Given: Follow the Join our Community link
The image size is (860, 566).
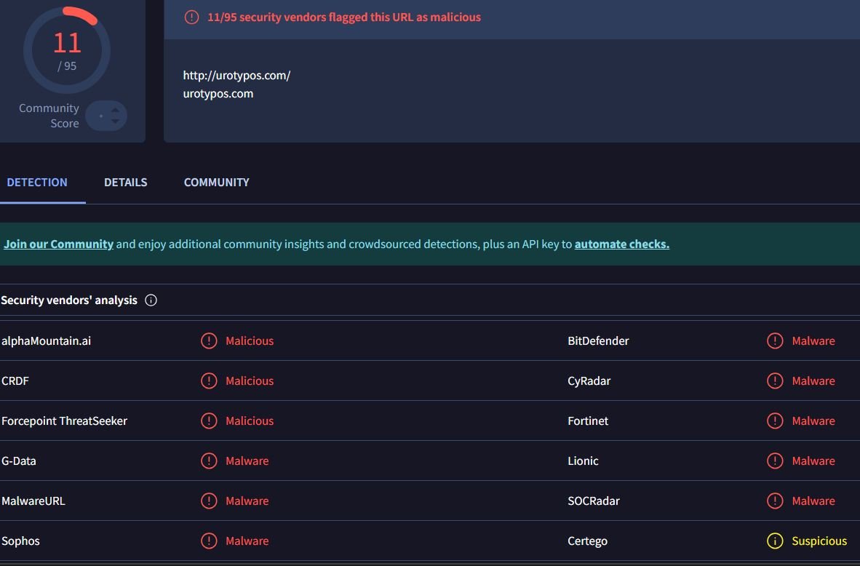Looking at the screenshot, I should point(59,244).
